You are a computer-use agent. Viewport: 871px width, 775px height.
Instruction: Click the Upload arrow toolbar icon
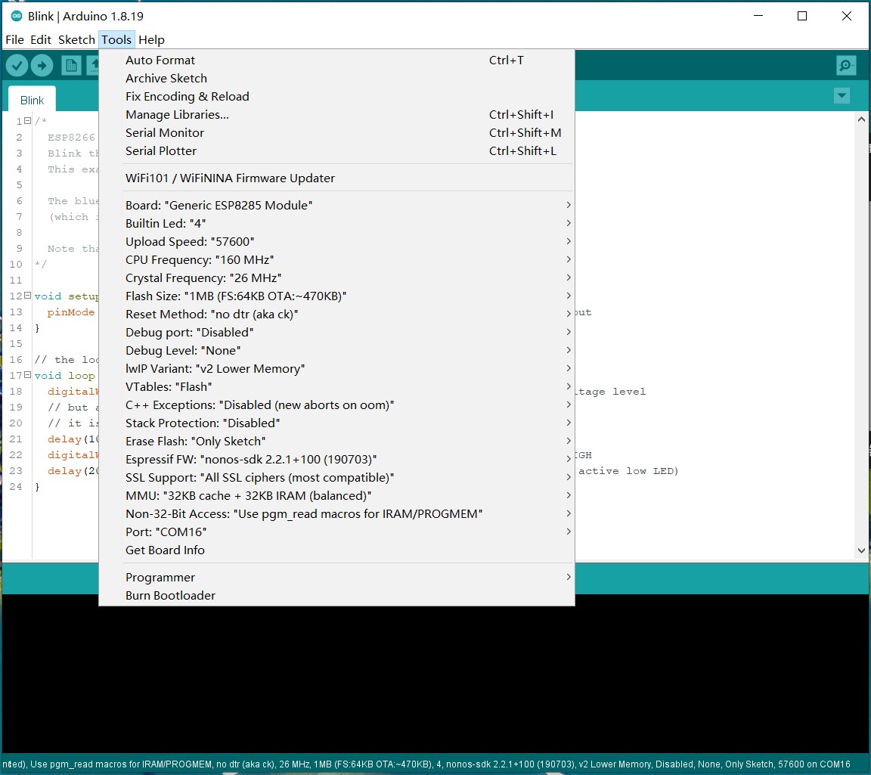(x=42, y=66)
